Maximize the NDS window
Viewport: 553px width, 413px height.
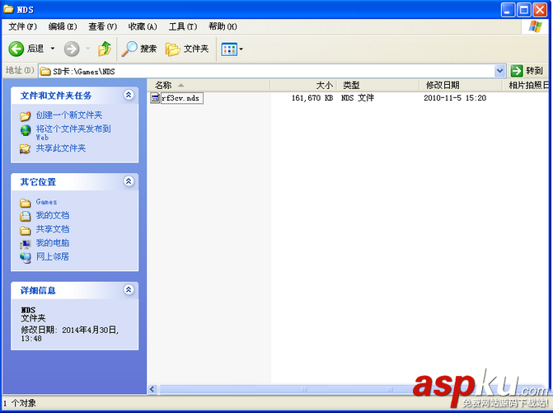(523, 10)
